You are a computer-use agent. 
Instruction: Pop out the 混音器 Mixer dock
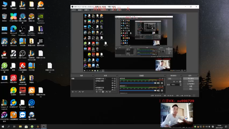(165, 76)
